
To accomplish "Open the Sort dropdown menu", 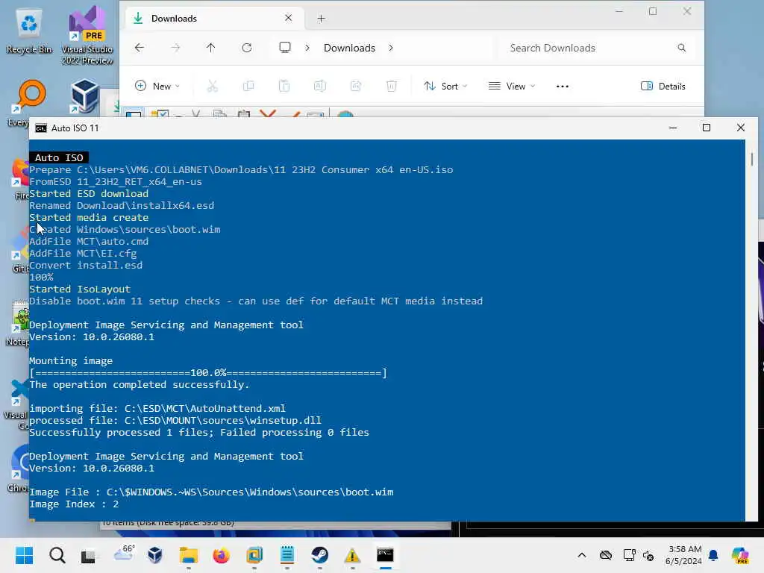I will click(x=445, y=87).
